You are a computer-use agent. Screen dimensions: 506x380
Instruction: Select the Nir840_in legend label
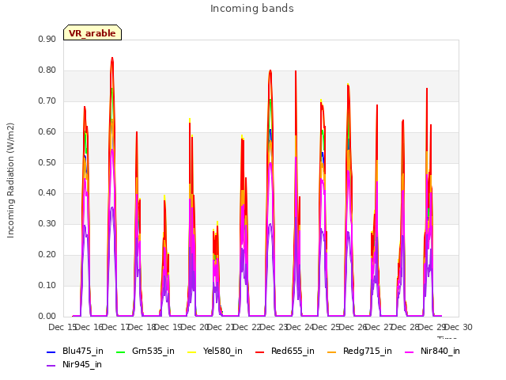pos(440,351)
